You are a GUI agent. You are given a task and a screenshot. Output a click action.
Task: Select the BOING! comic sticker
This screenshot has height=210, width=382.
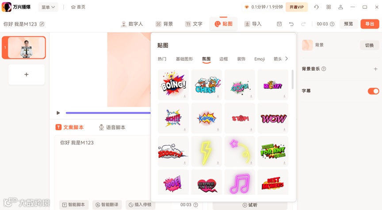click(173, 85)
